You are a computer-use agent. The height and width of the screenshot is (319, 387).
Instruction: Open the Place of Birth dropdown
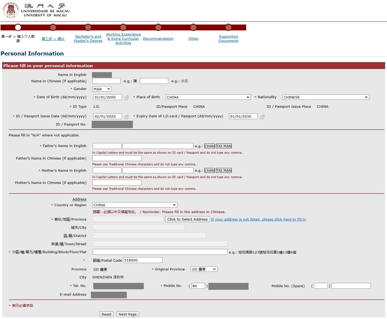pyautogui.click(x=208, y=97)
